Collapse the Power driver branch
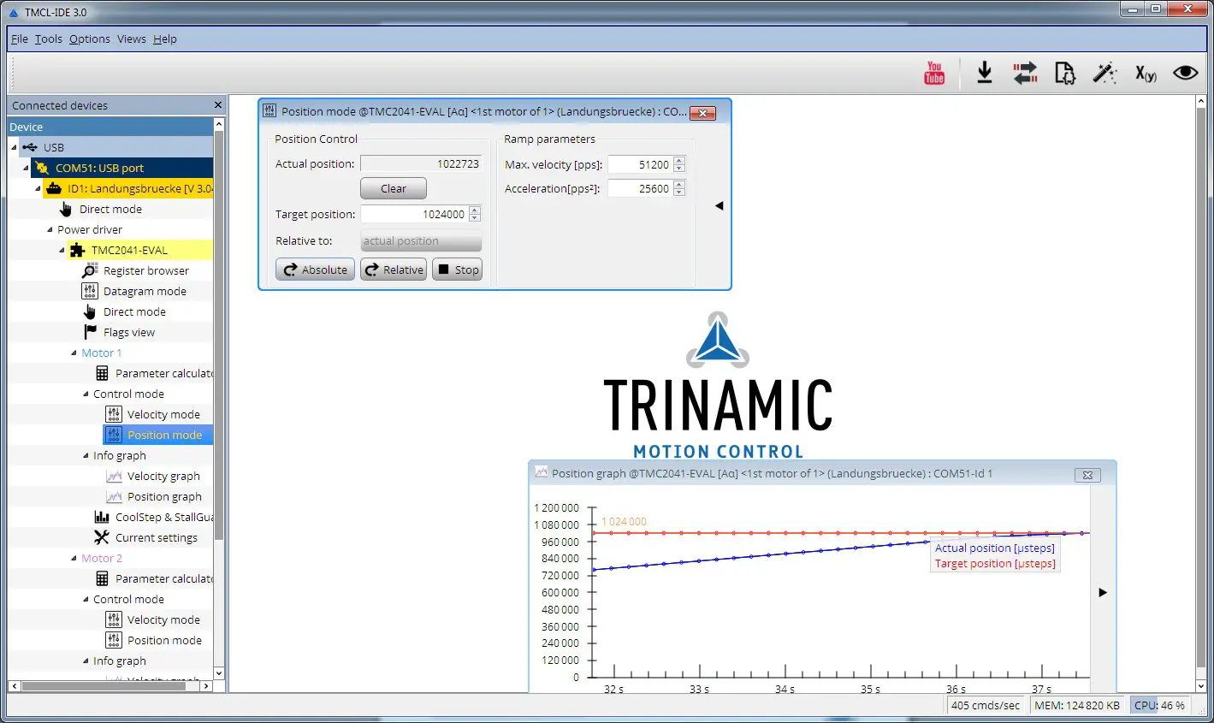The height and width of the screenshot is (723, 1214). pyautogui.click(x=51, y=229)
